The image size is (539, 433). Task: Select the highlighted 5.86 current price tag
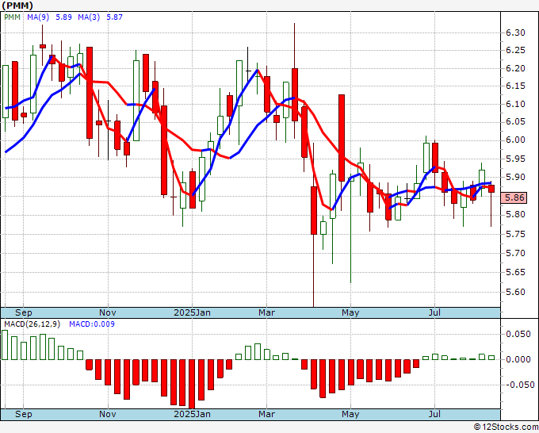514,197
